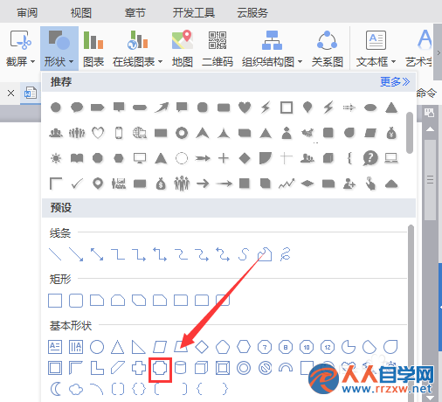Image resolution: width=442 pixels, height=402 pixels.
Task: Select the cloud shape in basic shapes
Action: point(76,389)
